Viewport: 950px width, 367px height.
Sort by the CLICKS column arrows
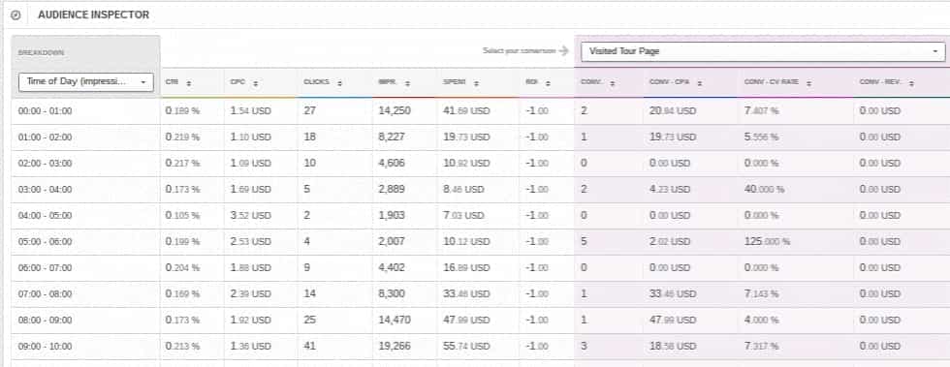pyautogui.click(x=339, y=83)
